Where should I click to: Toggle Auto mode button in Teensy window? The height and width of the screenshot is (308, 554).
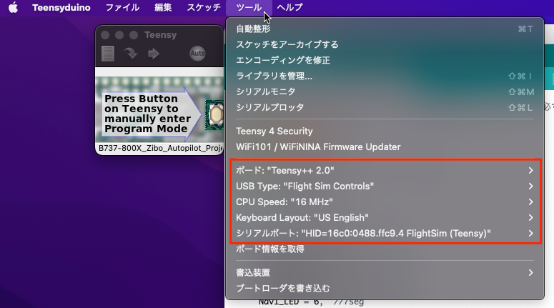pyautogui.click(x=197, y=54)
